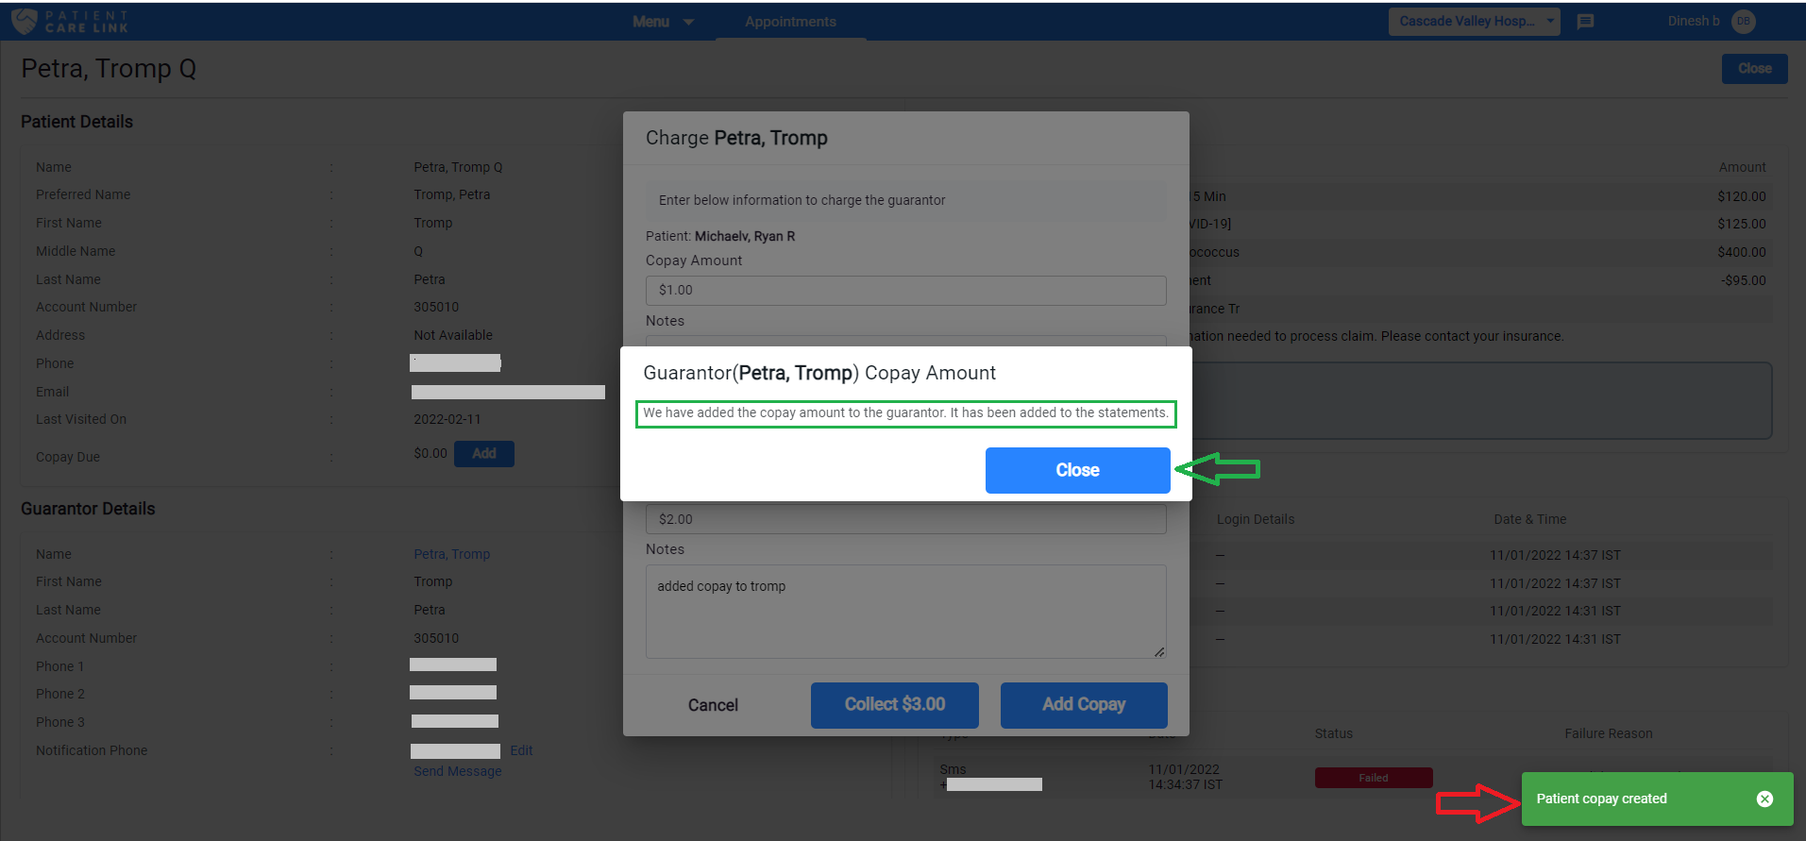This screenshot has width=1806, height=841.
Task: Click the Sms message type row
Action: (953, 769)
